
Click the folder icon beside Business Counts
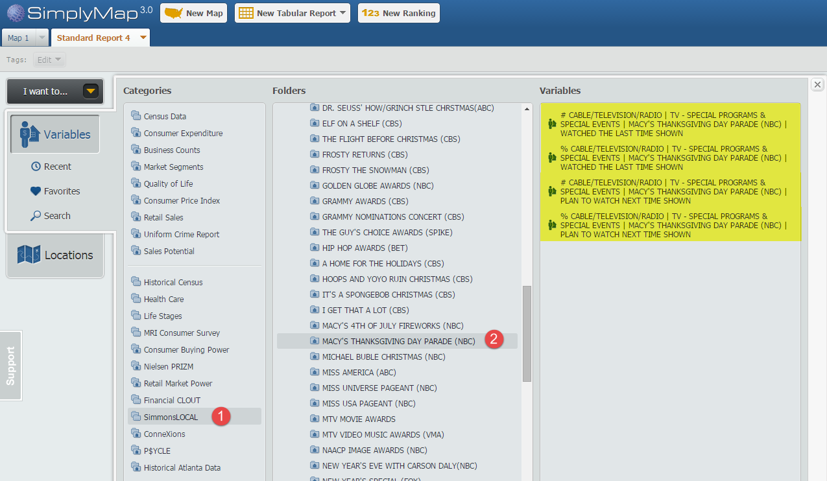pos(136,149)
